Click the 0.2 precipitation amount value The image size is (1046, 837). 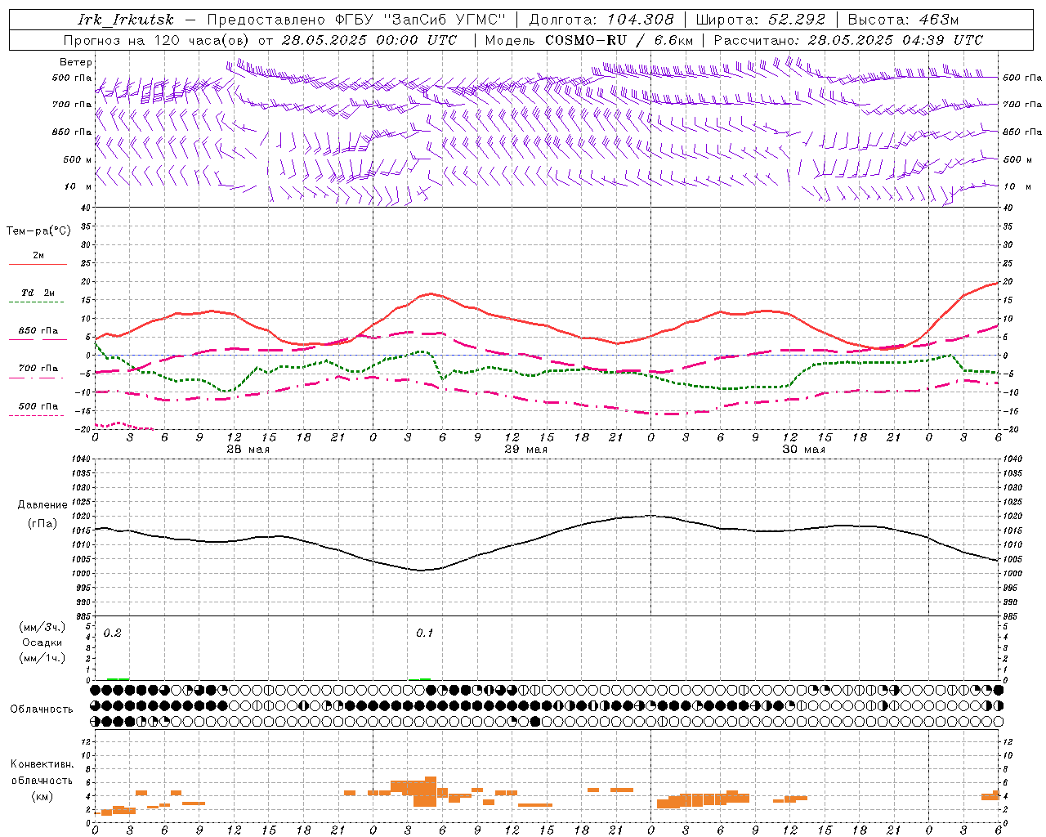pyautogui.click(x=113, y=633)
